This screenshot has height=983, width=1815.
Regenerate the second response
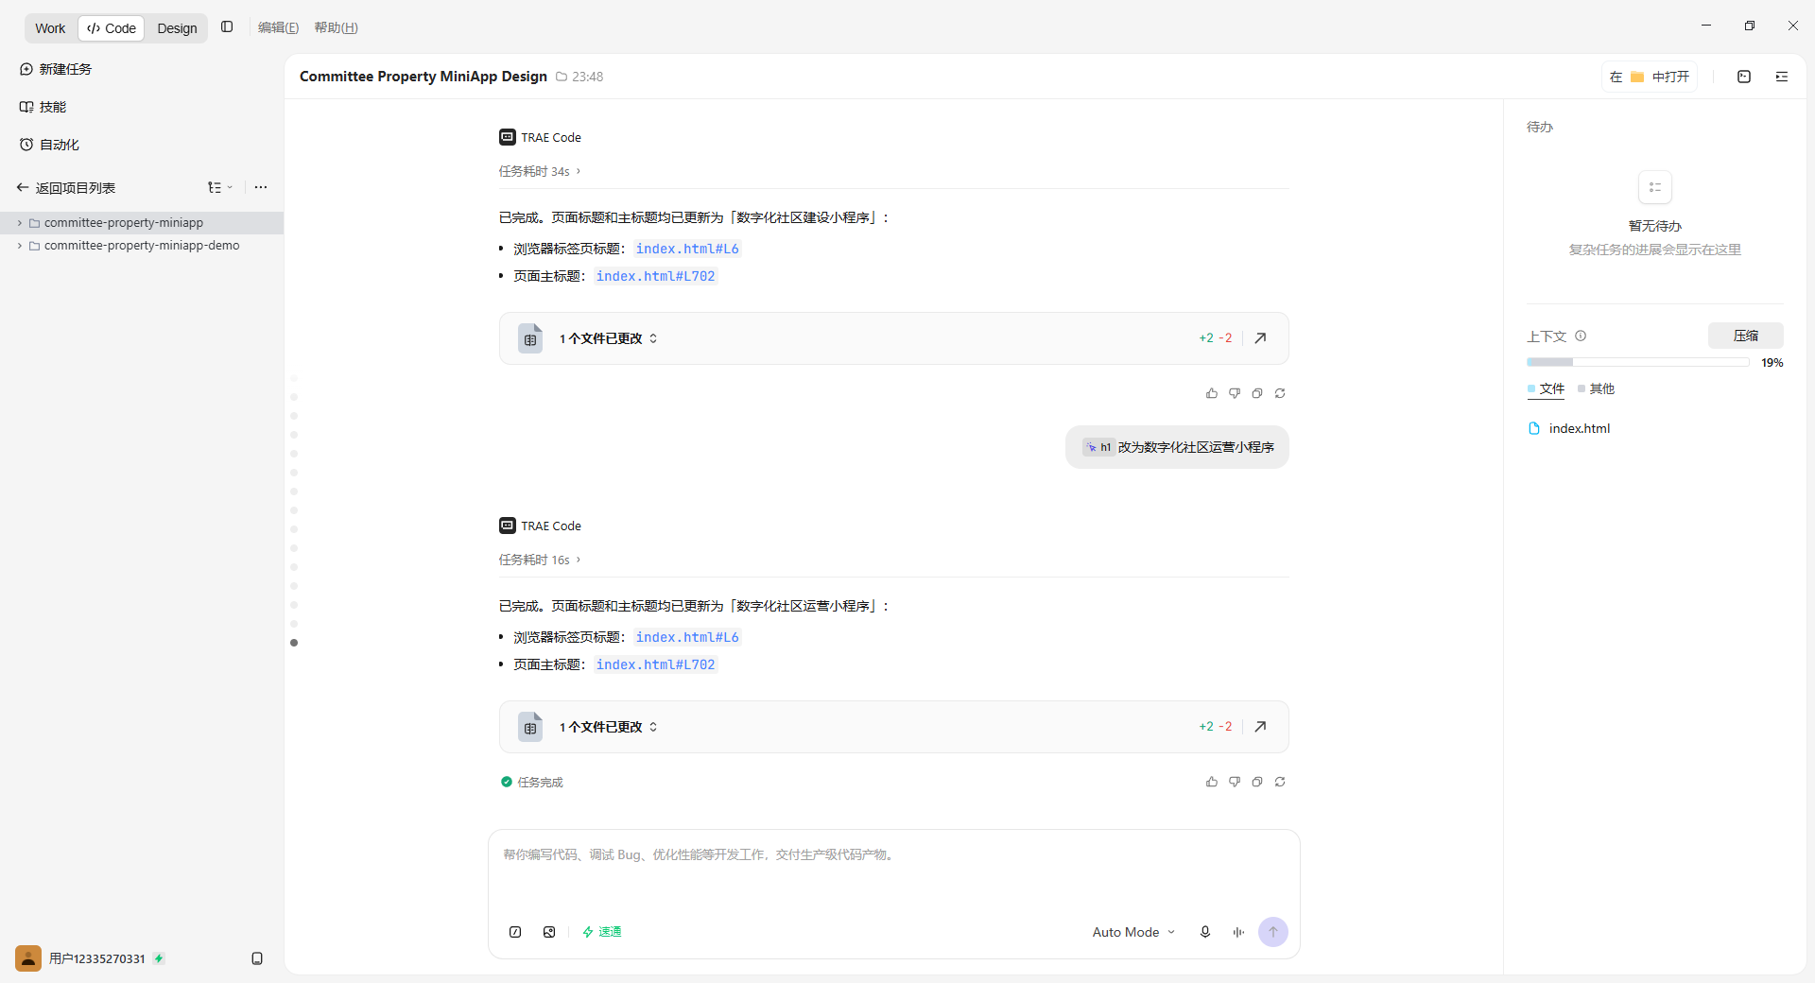1280,782
